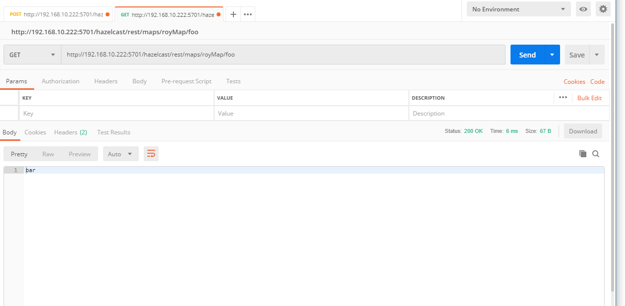
Task: Expand the Save button dropdown arrow
Action: coord(597,55)
